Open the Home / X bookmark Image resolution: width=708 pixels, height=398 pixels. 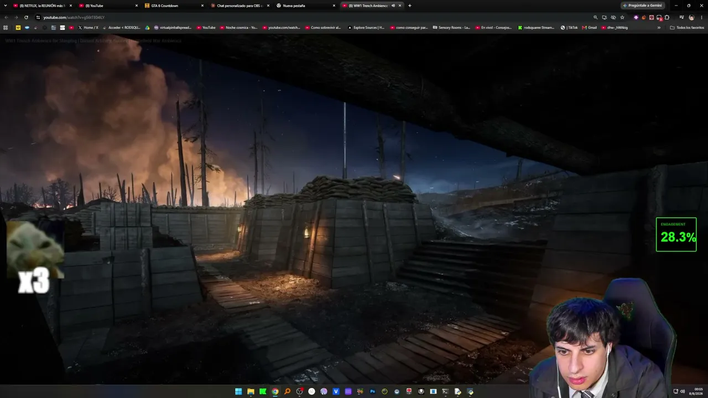point(88,27)
